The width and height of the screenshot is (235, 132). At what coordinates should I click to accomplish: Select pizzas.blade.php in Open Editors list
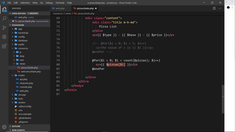pos(29,21)
